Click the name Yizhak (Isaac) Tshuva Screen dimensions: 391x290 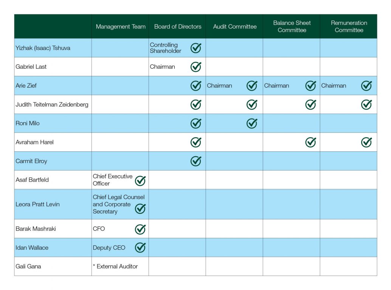[43, 48]
